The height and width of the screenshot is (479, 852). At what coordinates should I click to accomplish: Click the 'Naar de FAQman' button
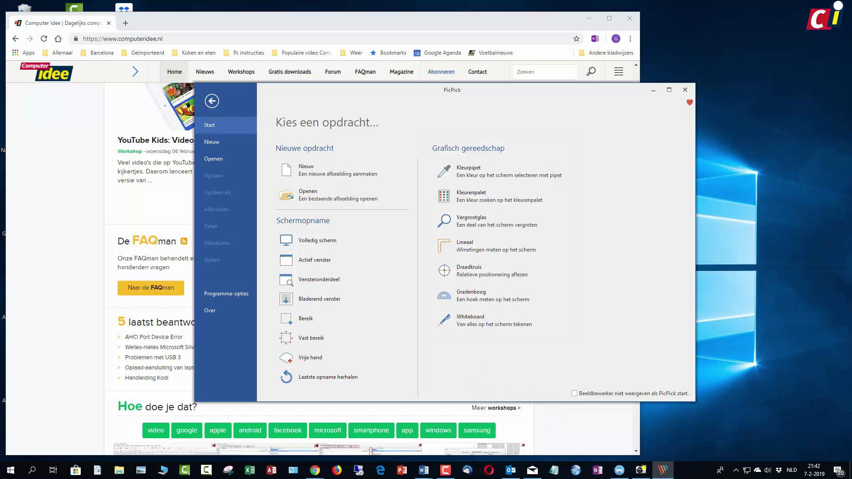(150, 288)
